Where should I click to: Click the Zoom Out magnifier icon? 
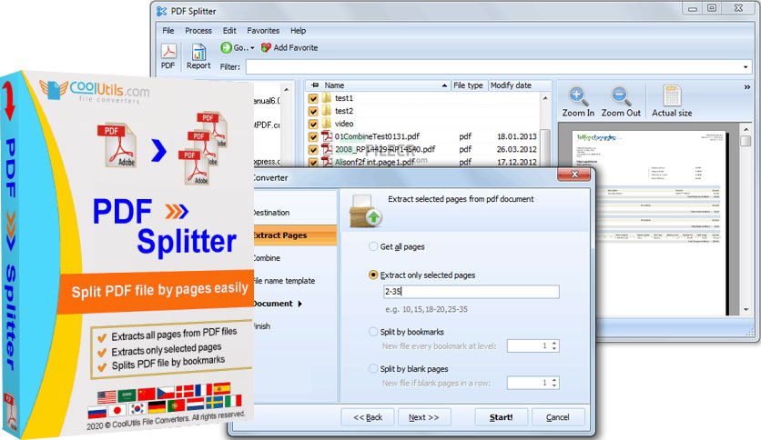click(x=621, y=96)
